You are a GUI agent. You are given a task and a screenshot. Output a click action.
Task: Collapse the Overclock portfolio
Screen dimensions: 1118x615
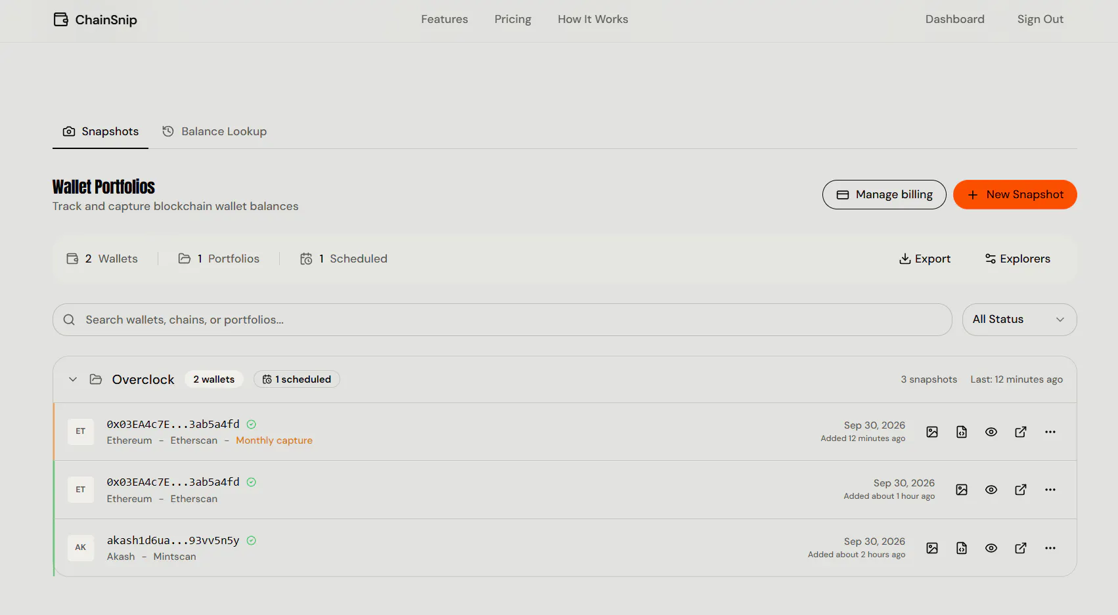(x=73, y=379)
